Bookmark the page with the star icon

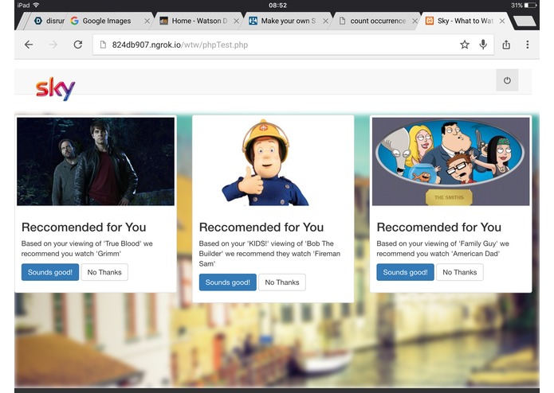pyautogui.click(x=465, y=45)
